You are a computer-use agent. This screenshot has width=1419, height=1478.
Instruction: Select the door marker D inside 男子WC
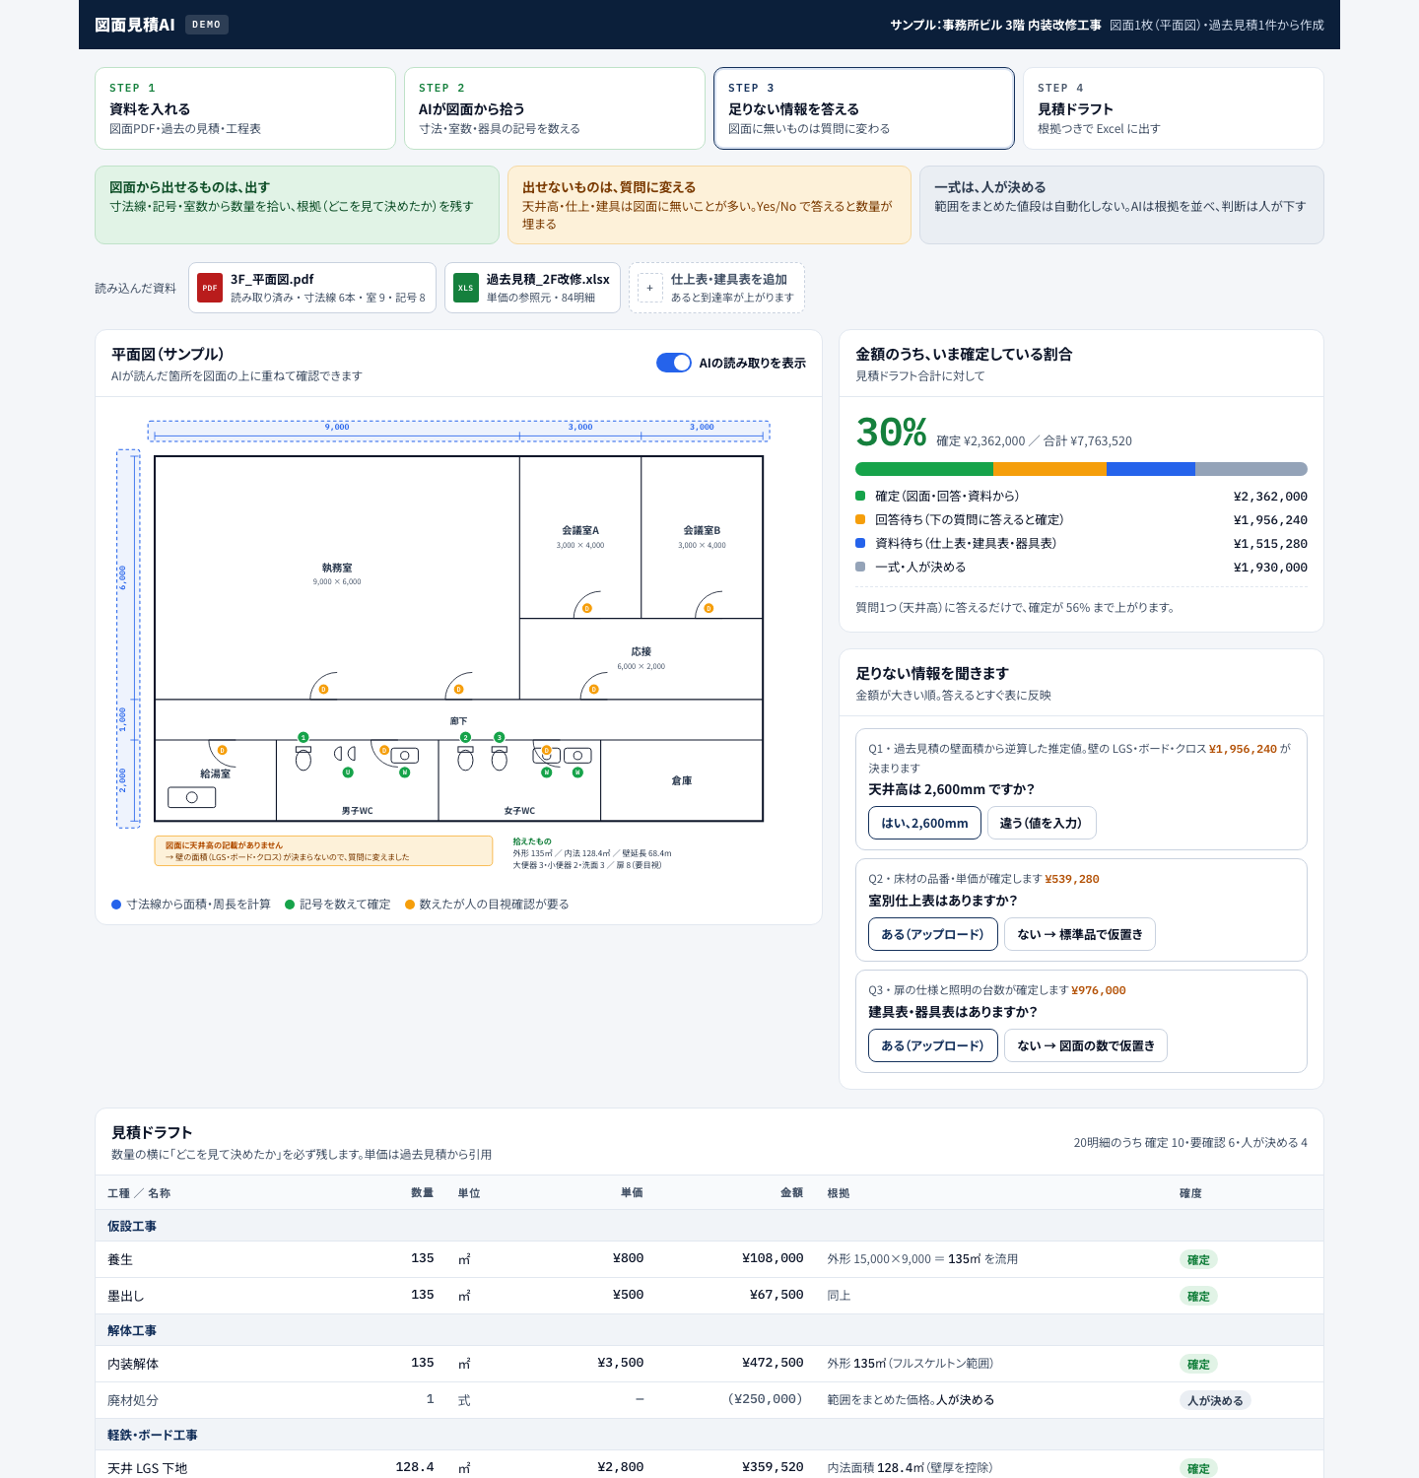pyautogui.click(x=384, y=750)
